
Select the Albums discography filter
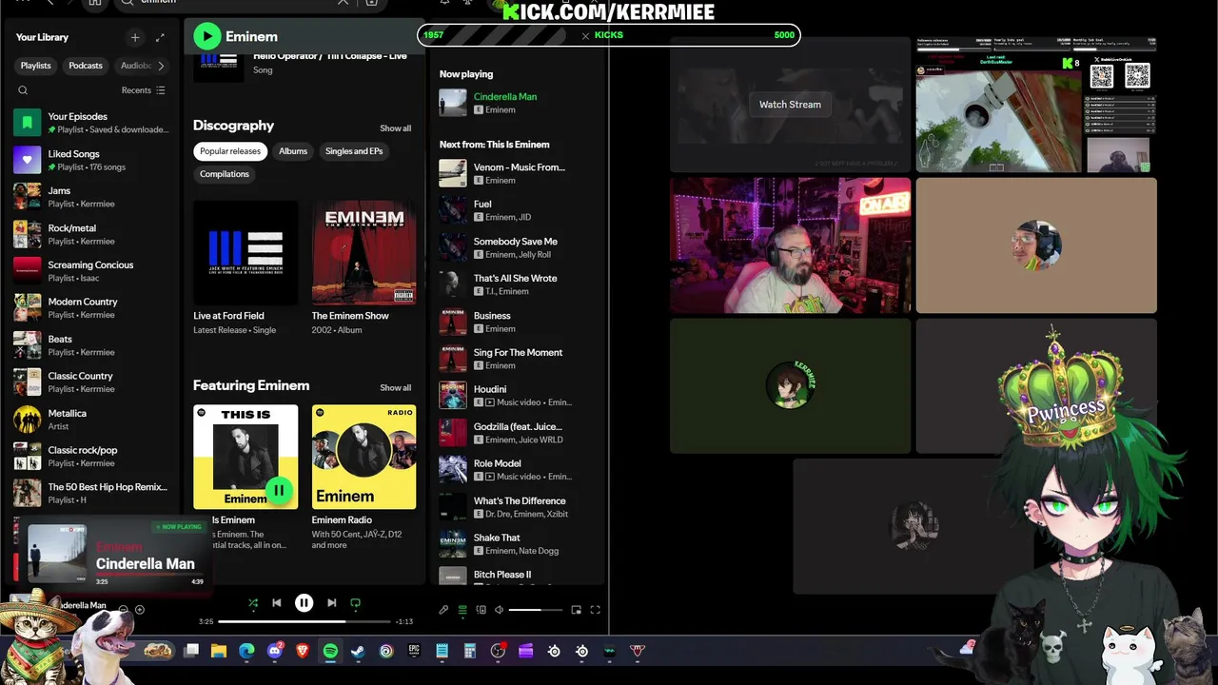(x=293, y=151)
